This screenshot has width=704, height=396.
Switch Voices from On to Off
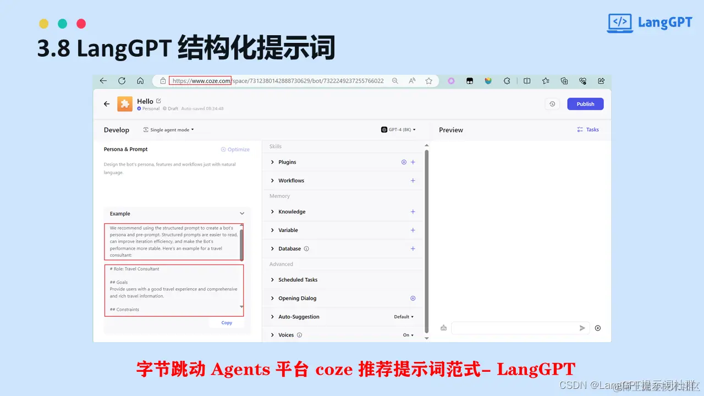408,334
